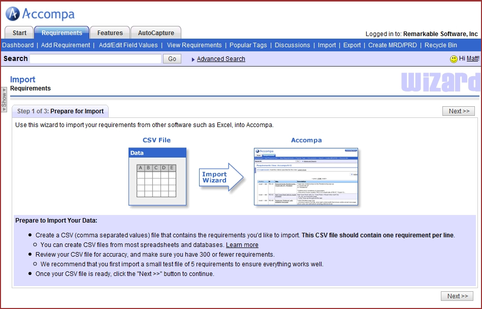Select Create MRD/PRD in navigation bar
This screenshot has height=309, width=482.
pos(392,45)
